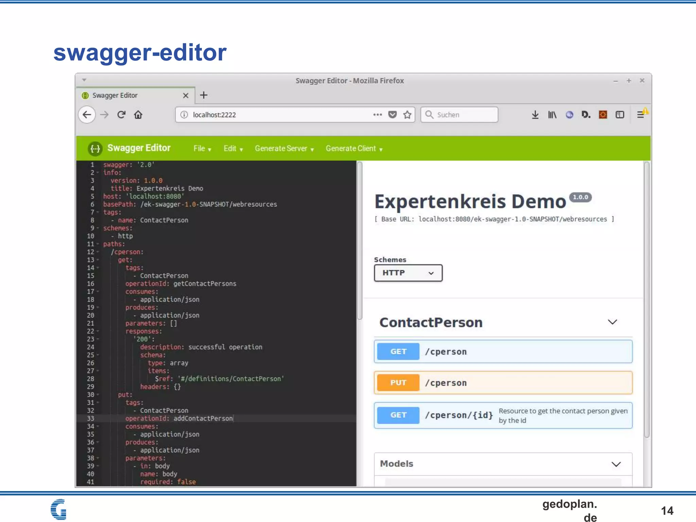Open the window menu arrow in titlebar
696x522 pixels.
coord(84,80)
